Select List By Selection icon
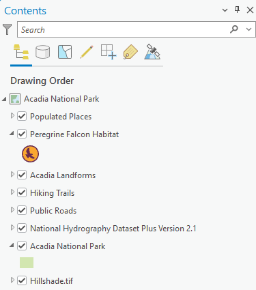The width and height of the screenshot is (256, 290). tap(65, 52)
